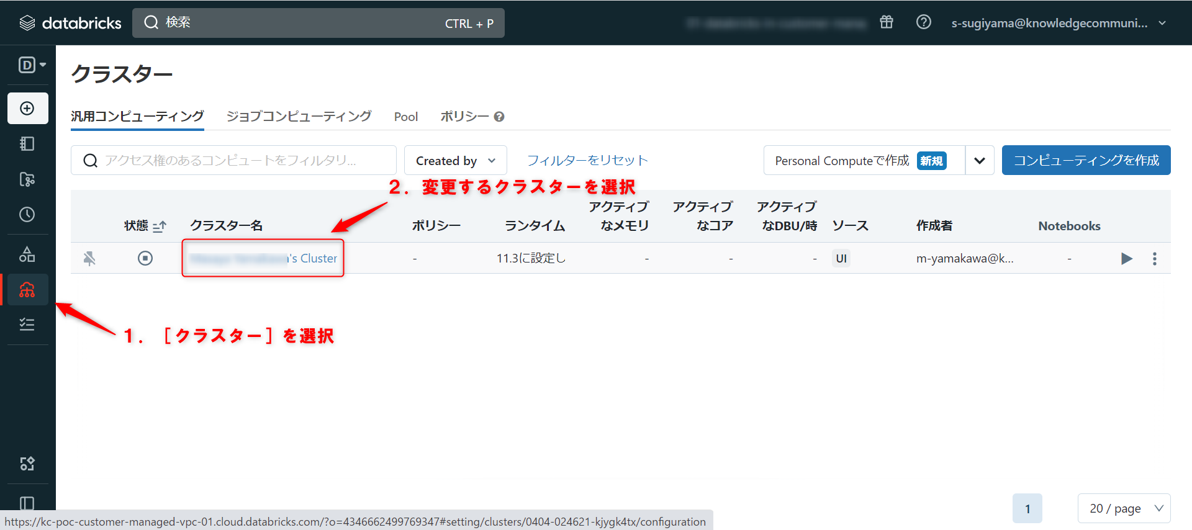
Task: Click the compute filter search field
Action: (233, 160)
